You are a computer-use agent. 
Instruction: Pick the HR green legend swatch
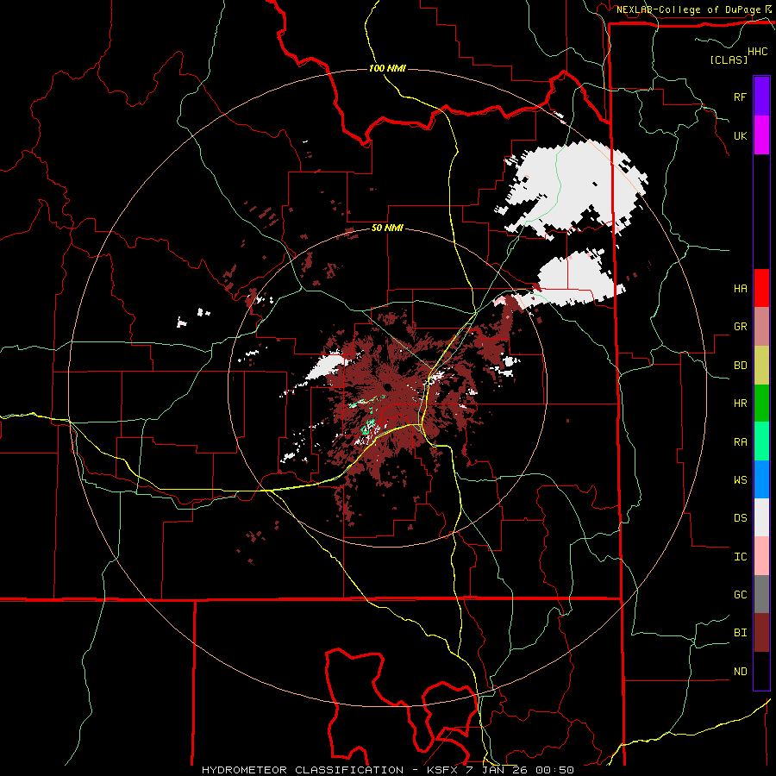coord(761,404)
